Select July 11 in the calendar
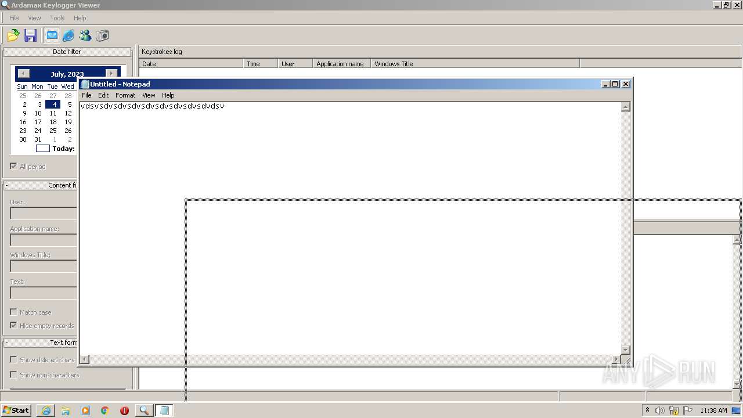Screen dimensions: 743x418 point(53,113)
